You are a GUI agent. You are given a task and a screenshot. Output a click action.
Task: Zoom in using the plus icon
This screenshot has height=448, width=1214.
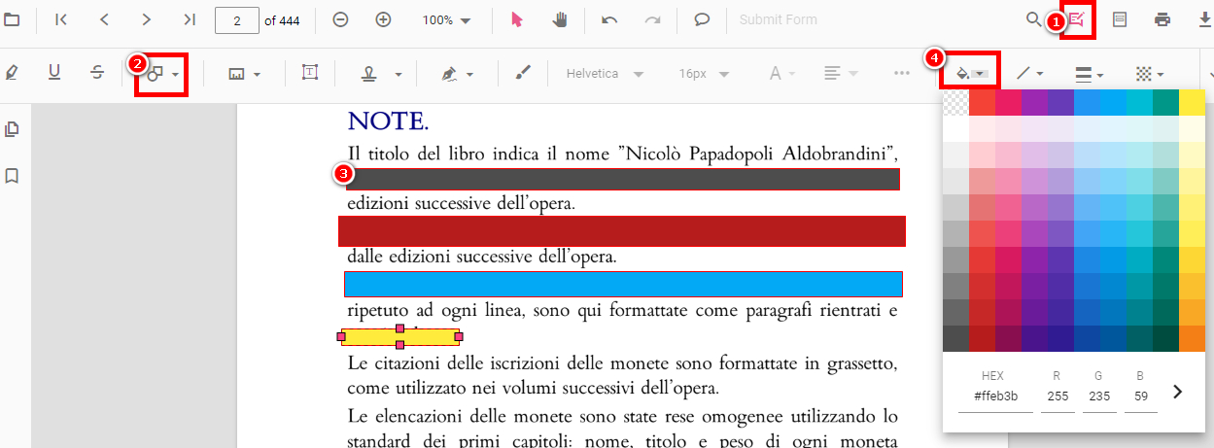(x=383, y=19)
